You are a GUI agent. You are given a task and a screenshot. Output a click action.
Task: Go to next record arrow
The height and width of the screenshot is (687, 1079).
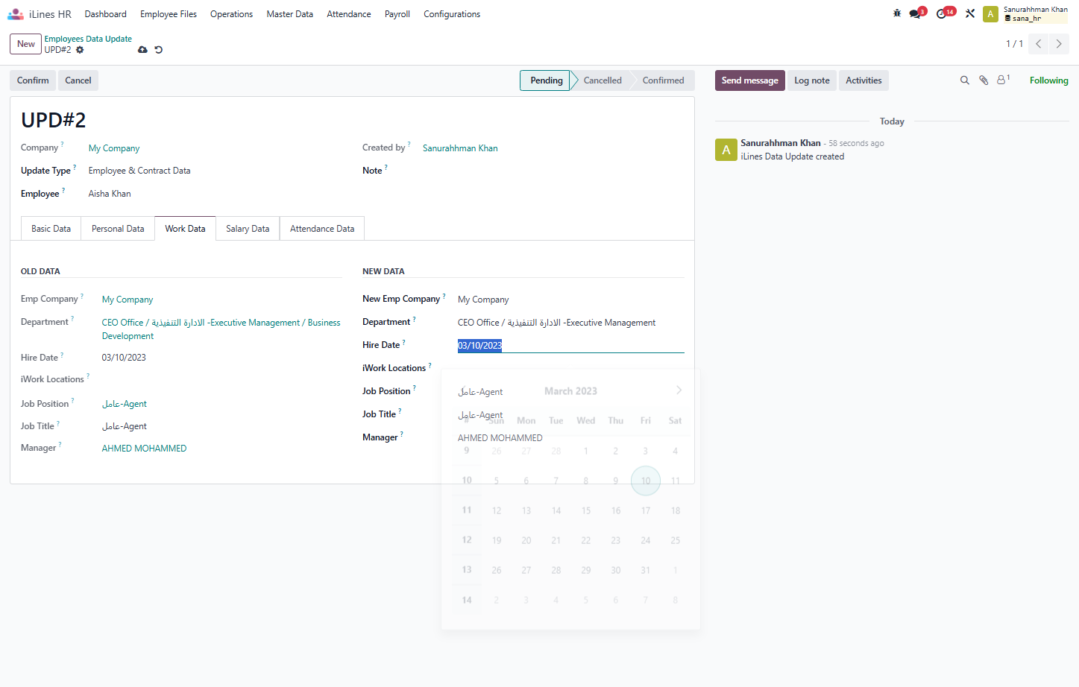[1059, 44]
